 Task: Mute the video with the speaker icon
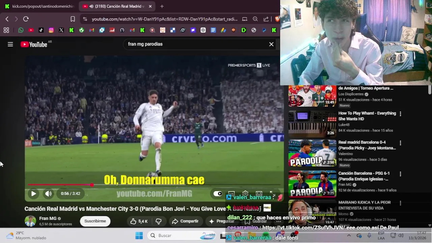[x=48, y=194]
